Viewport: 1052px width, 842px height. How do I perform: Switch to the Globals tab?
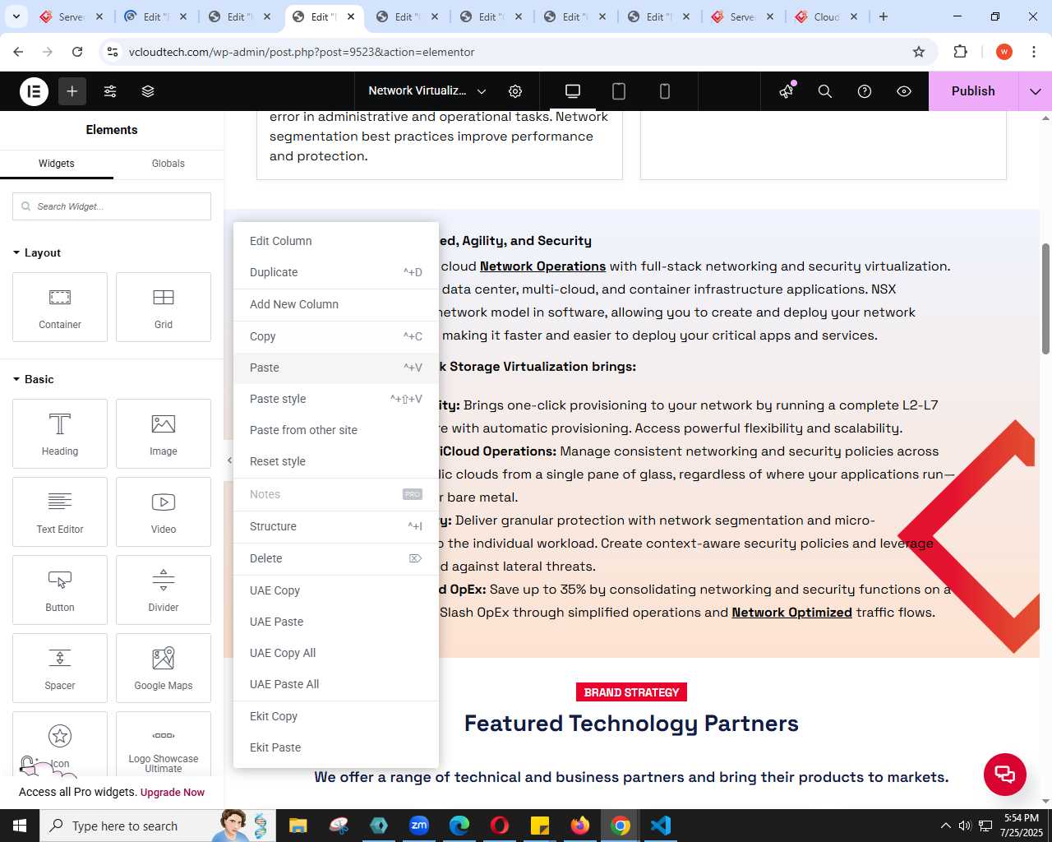click(x=168, y=164)
